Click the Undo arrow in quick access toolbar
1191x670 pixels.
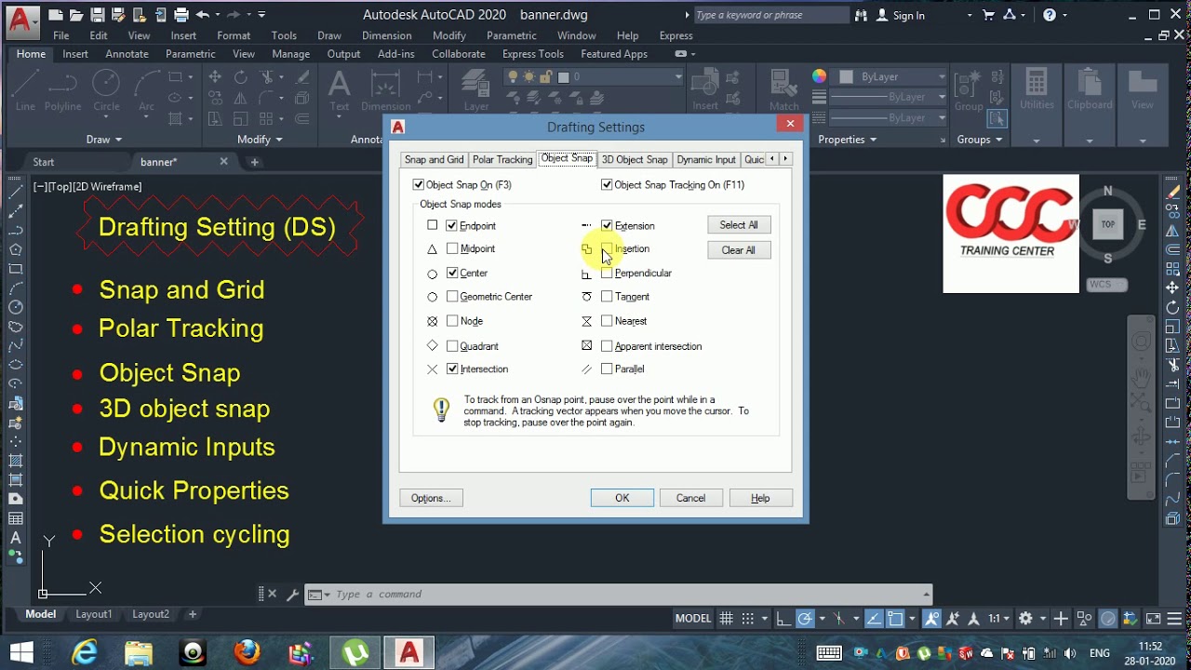tap(203, 15)
